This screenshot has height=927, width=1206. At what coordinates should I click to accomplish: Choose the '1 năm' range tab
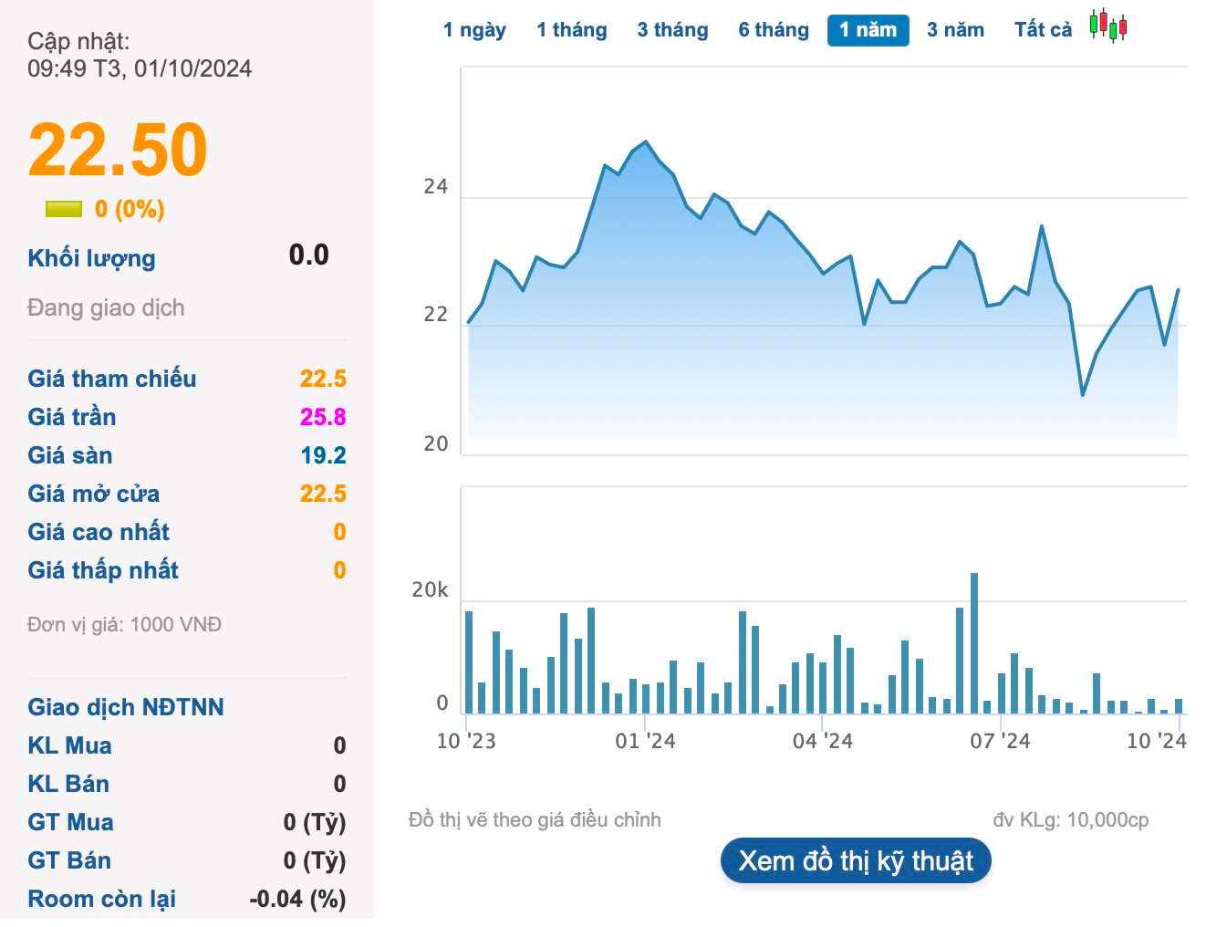click(868, 30)
